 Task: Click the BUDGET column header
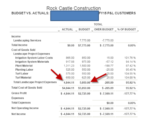pyautogui.click(x=84, y=29)
